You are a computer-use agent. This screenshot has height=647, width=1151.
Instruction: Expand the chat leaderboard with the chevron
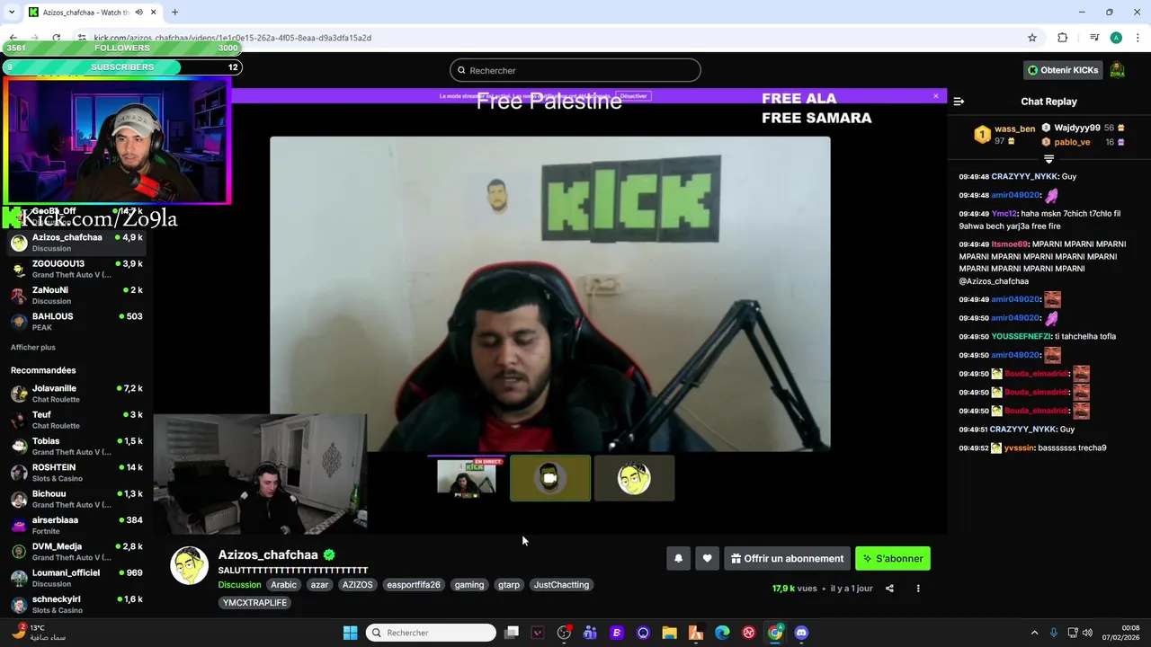[1048, 159]
